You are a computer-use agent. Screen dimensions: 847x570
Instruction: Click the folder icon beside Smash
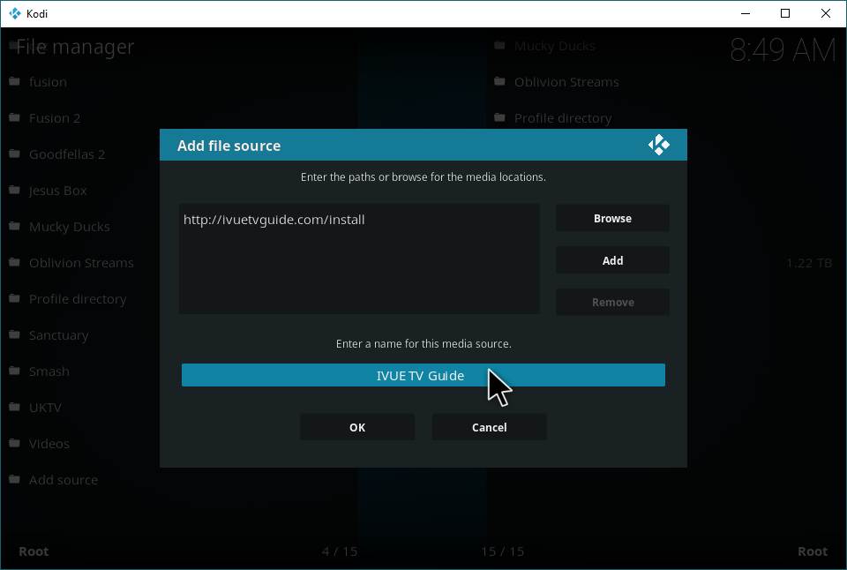point(15,371)
